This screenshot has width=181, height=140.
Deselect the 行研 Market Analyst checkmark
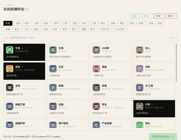point(152,104)
